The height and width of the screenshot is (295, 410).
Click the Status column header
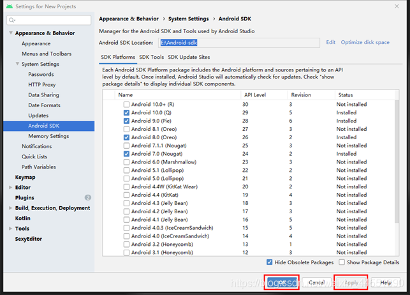point(365,95)
